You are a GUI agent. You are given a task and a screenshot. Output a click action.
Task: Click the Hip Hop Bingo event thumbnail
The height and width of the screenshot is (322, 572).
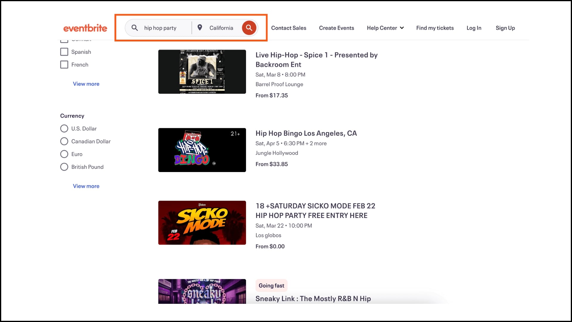(202, 150)
